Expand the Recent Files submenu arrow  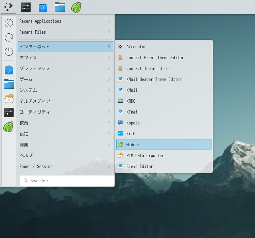pos(109,32)
